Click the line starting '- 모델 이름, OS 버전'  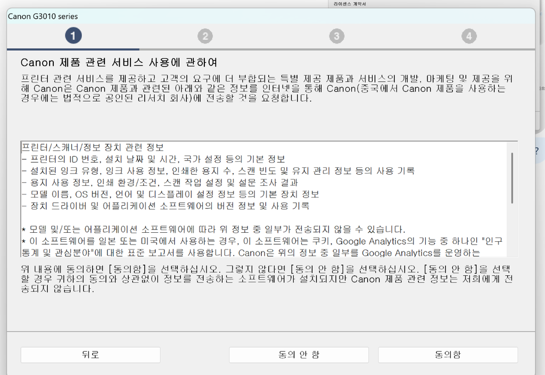(170, 194)
